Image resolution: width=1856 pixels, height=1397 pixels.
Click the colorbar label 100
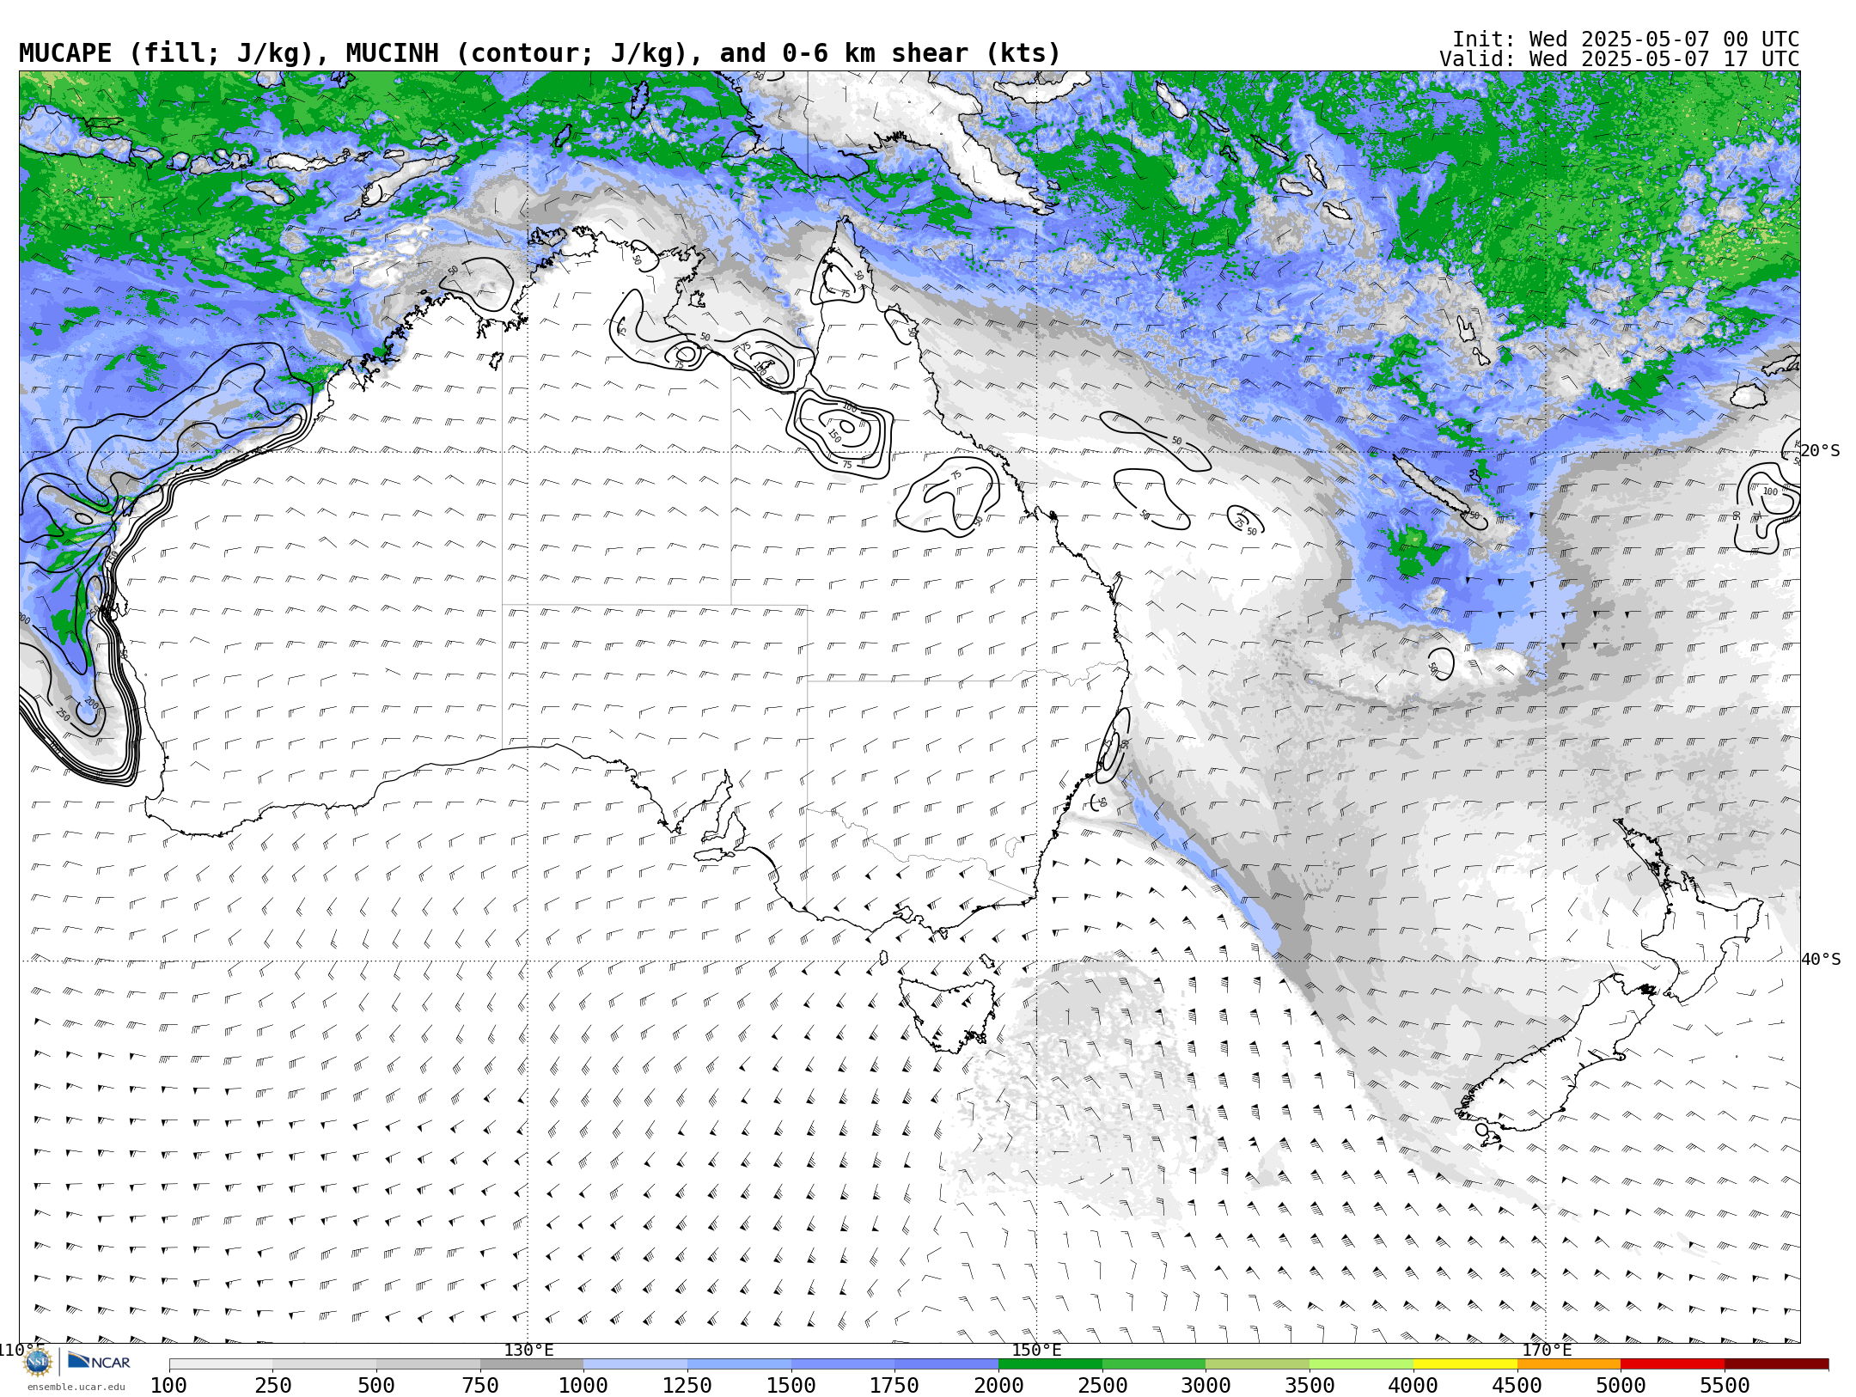point(168,1385)
